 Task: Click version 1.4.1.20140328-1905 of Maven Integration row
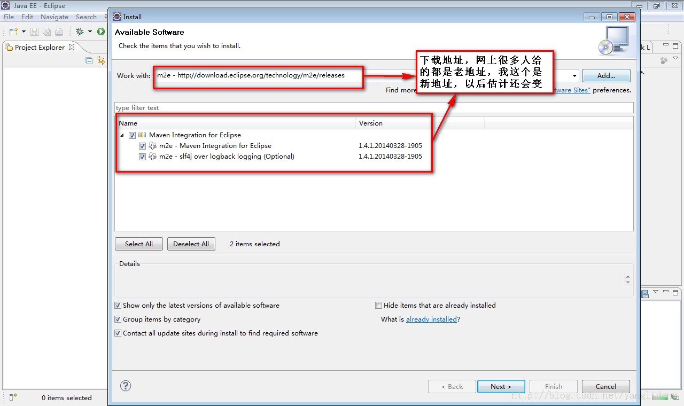(390, 146)
